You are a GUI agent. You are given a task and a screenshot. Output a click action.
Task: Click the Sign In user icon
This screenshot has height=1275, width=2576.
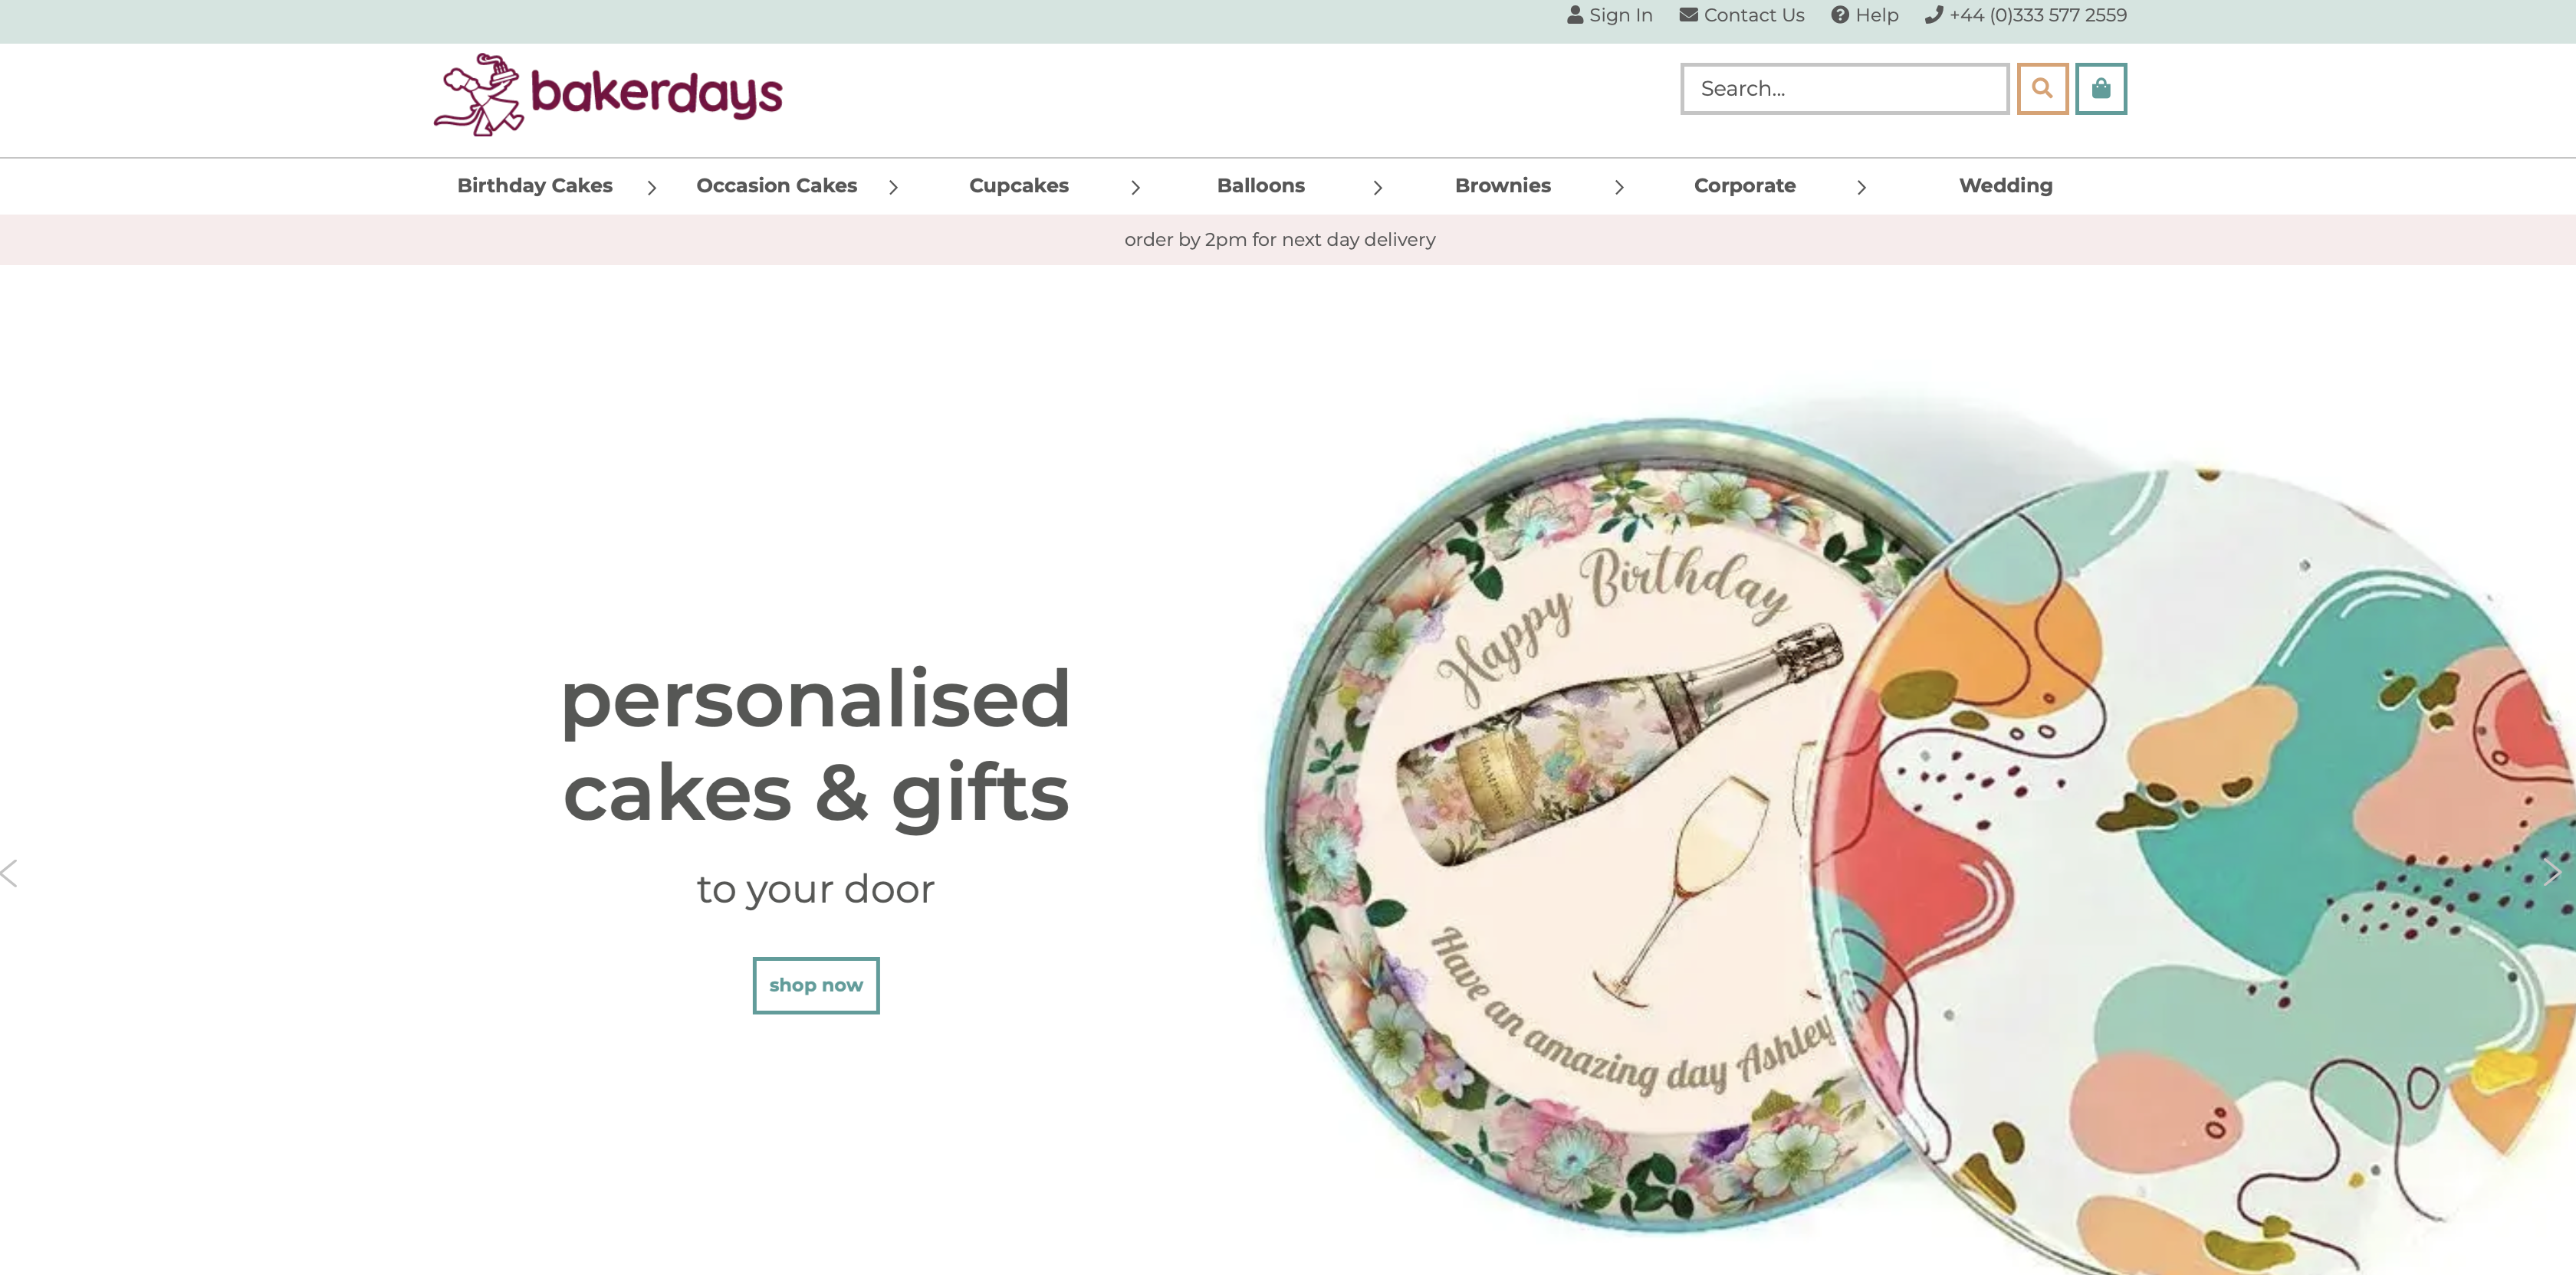tap(1575, 15)
